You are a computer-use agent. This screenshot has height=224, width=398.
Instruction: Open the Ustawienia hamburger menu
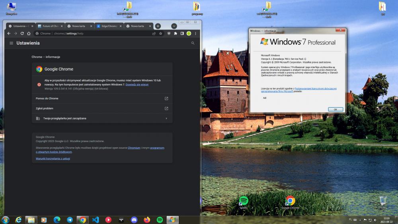click(x=11, y=43)
